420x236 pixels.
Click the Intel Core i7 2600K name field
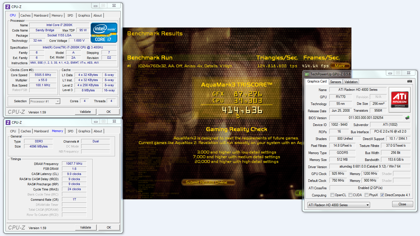pos(59,25)
